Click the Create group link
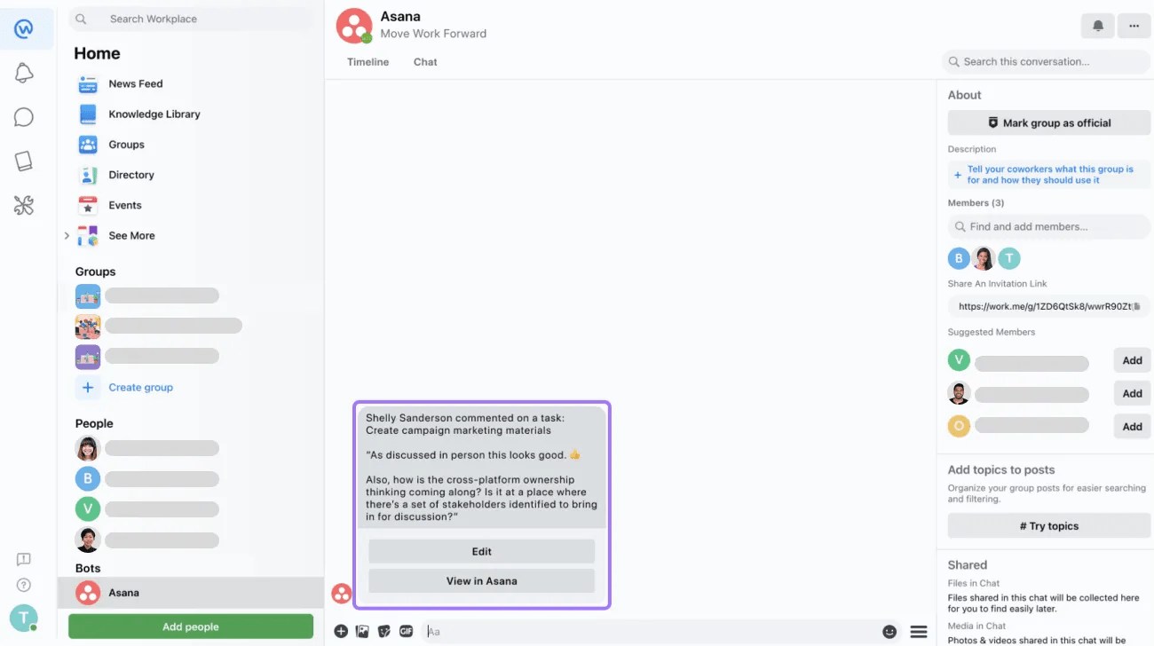Image resolution: width=1154 pixels, height=646 pixels. (140, 387)
